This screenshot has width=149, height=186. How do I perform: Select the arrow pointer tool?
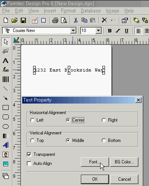click(x=6, y=42)
